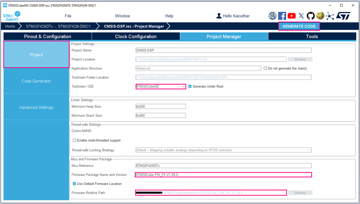
Task: Go to Home breadcrumb
Action: pyautogui.click(x=10, y=26)
